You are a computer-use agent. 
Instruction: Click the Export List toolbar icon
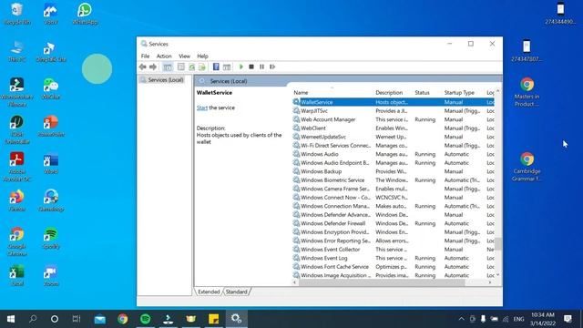[202, 67]
